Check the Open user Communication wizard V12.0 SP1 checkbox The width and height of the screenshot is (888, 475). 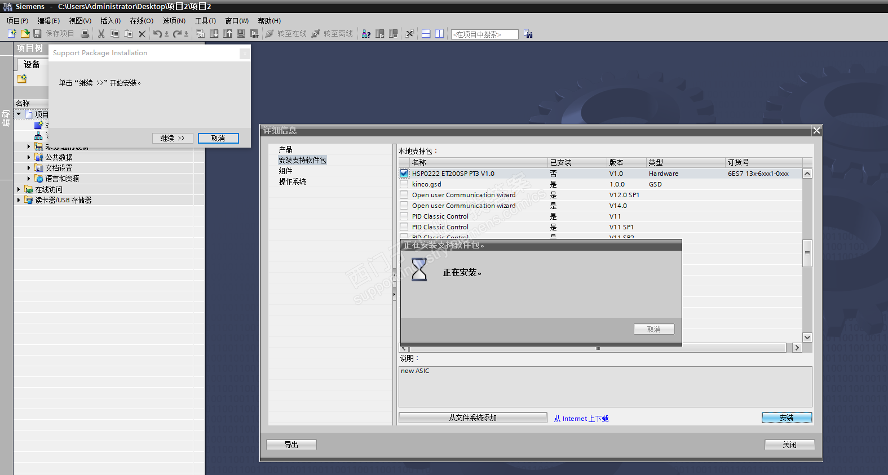coord(404,194)
